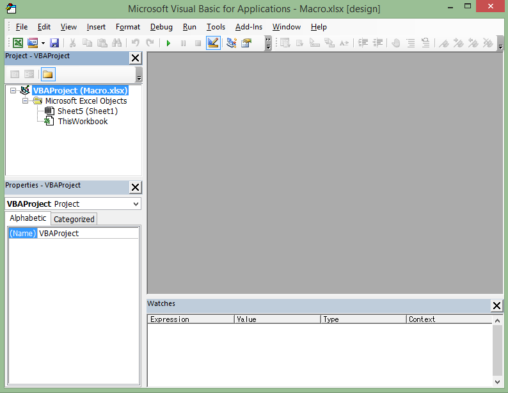508x393 pixels.
Task: Save the Macro.xlsx file via floppy icon
Action: pos(54,43)
